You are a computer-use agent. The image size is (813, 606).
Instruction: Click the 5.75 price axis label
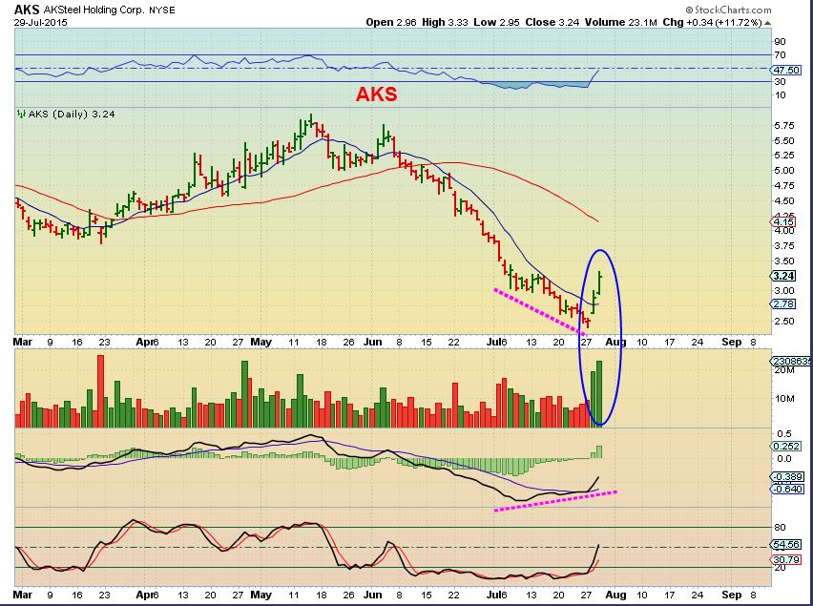(784, 125)
